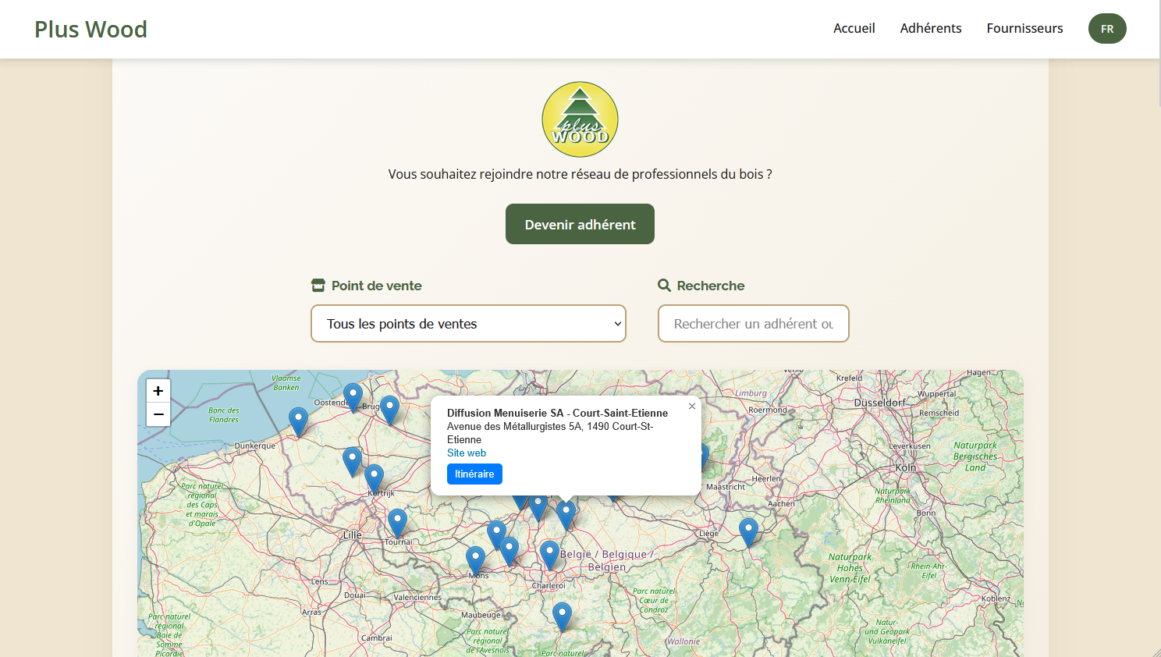
Task: Open the Site web link
Action: 467,453
